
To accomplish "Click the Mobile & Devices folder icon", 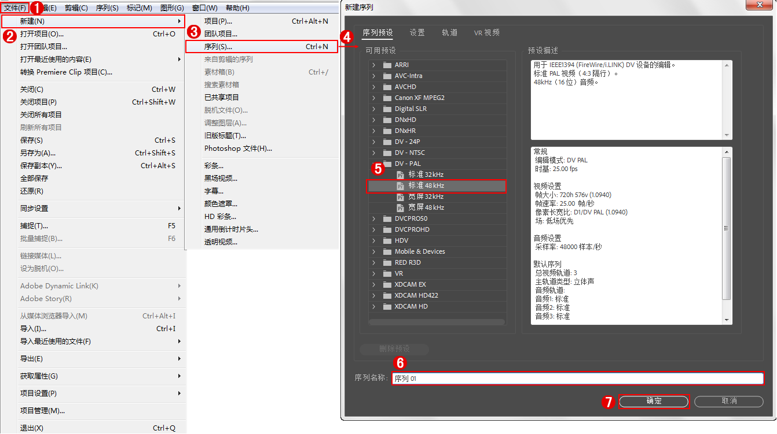I will point(387,251).
